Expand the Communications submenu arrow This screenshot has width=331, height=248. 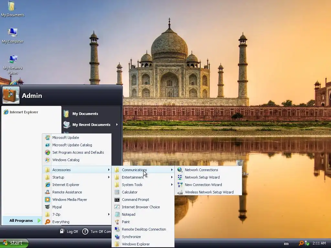coord(172,170)
